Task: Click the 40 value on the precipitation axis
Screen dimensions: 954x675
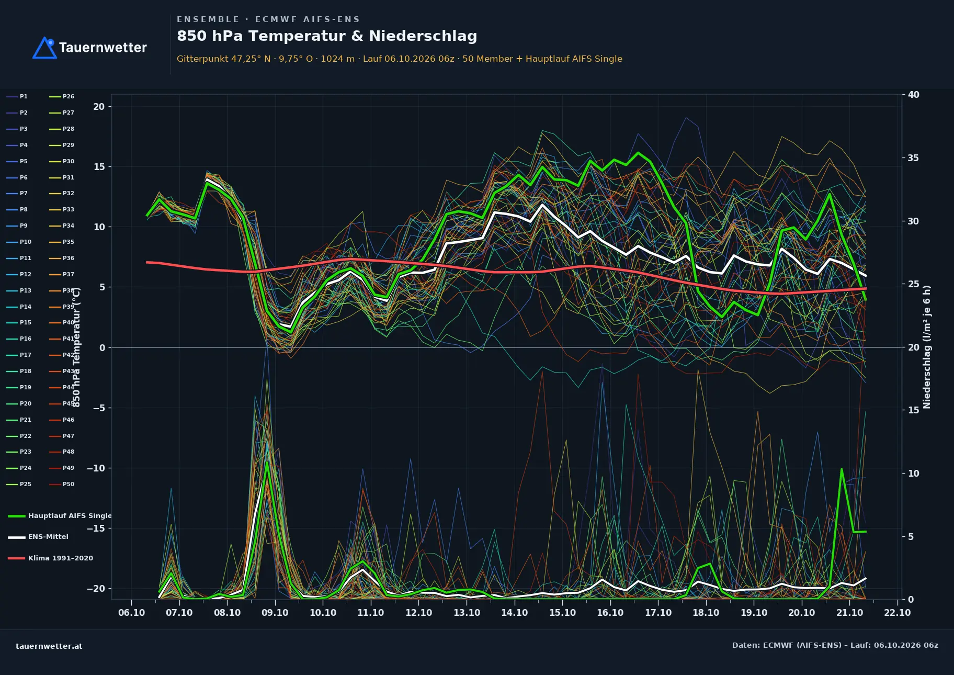Action: [914, 95]
